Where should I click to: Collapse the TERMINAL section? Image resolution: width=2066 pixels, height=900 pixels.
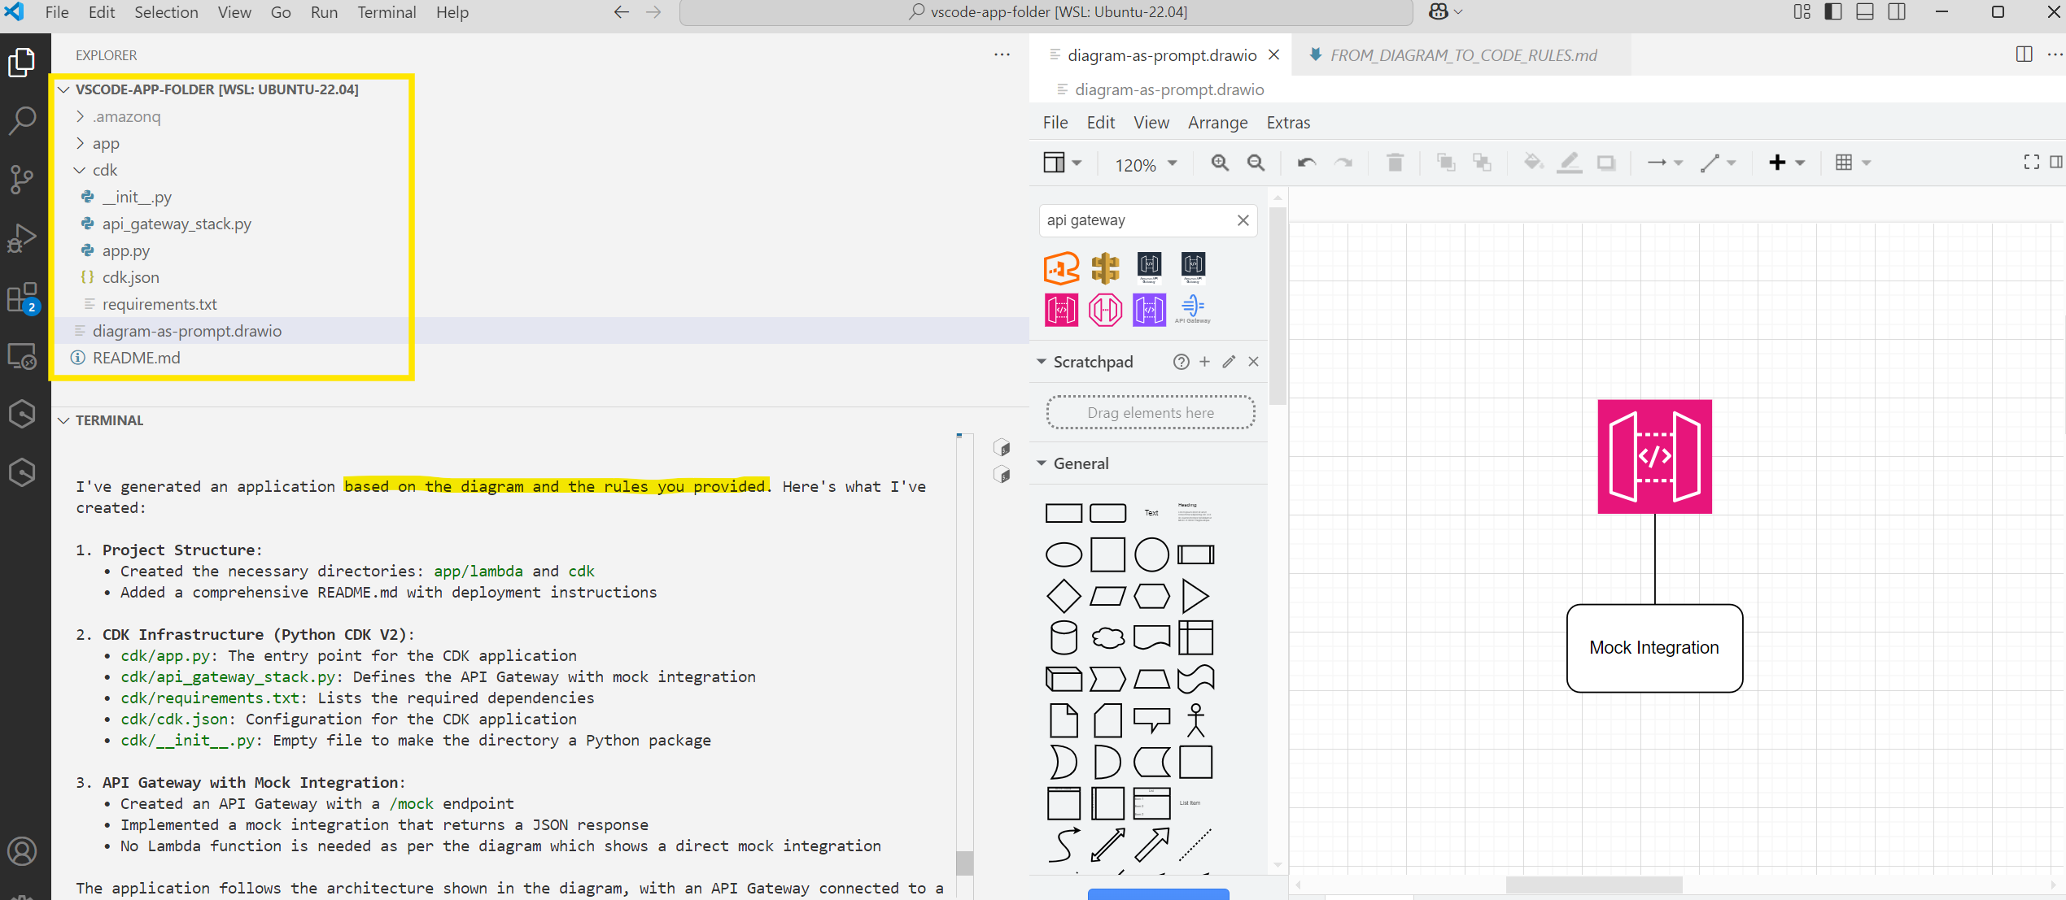coord(63,420)
